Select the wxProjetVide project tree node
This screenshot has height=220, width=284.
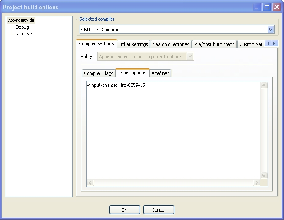(x=21, y=20)
